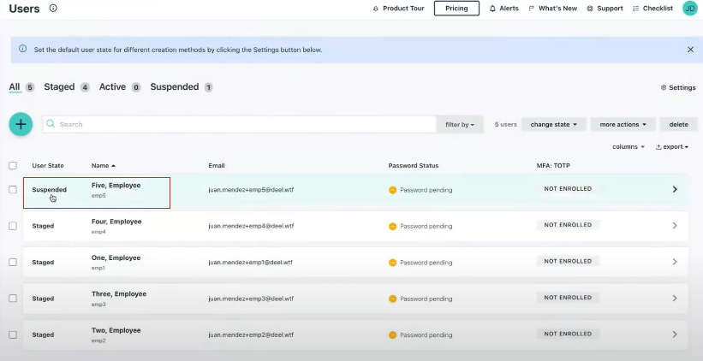The image size is (703, 361).
Task: Expand the Four, Employee row chevron
Action: click(675, 226)
